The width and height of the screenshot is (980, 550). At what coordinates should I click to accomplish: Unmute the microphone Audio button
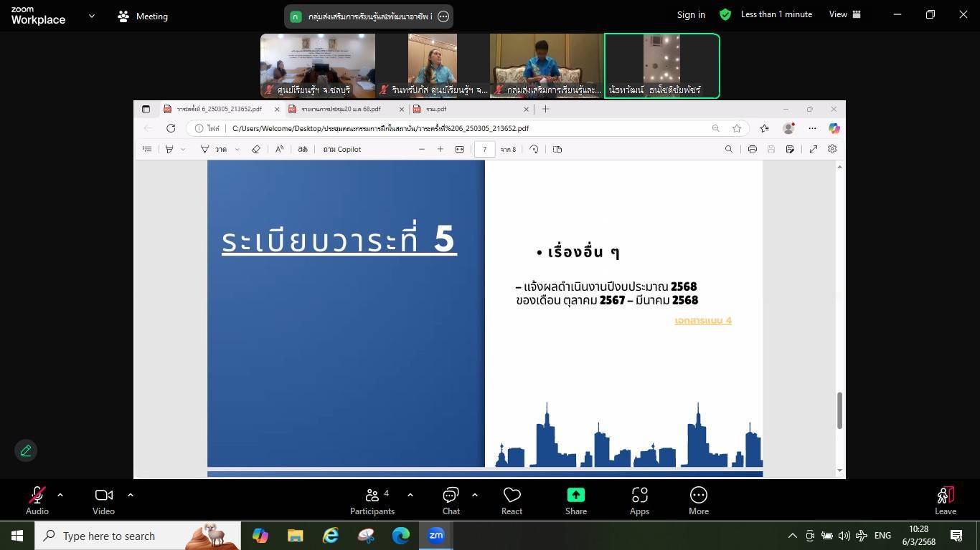click(x=37, y=501)
